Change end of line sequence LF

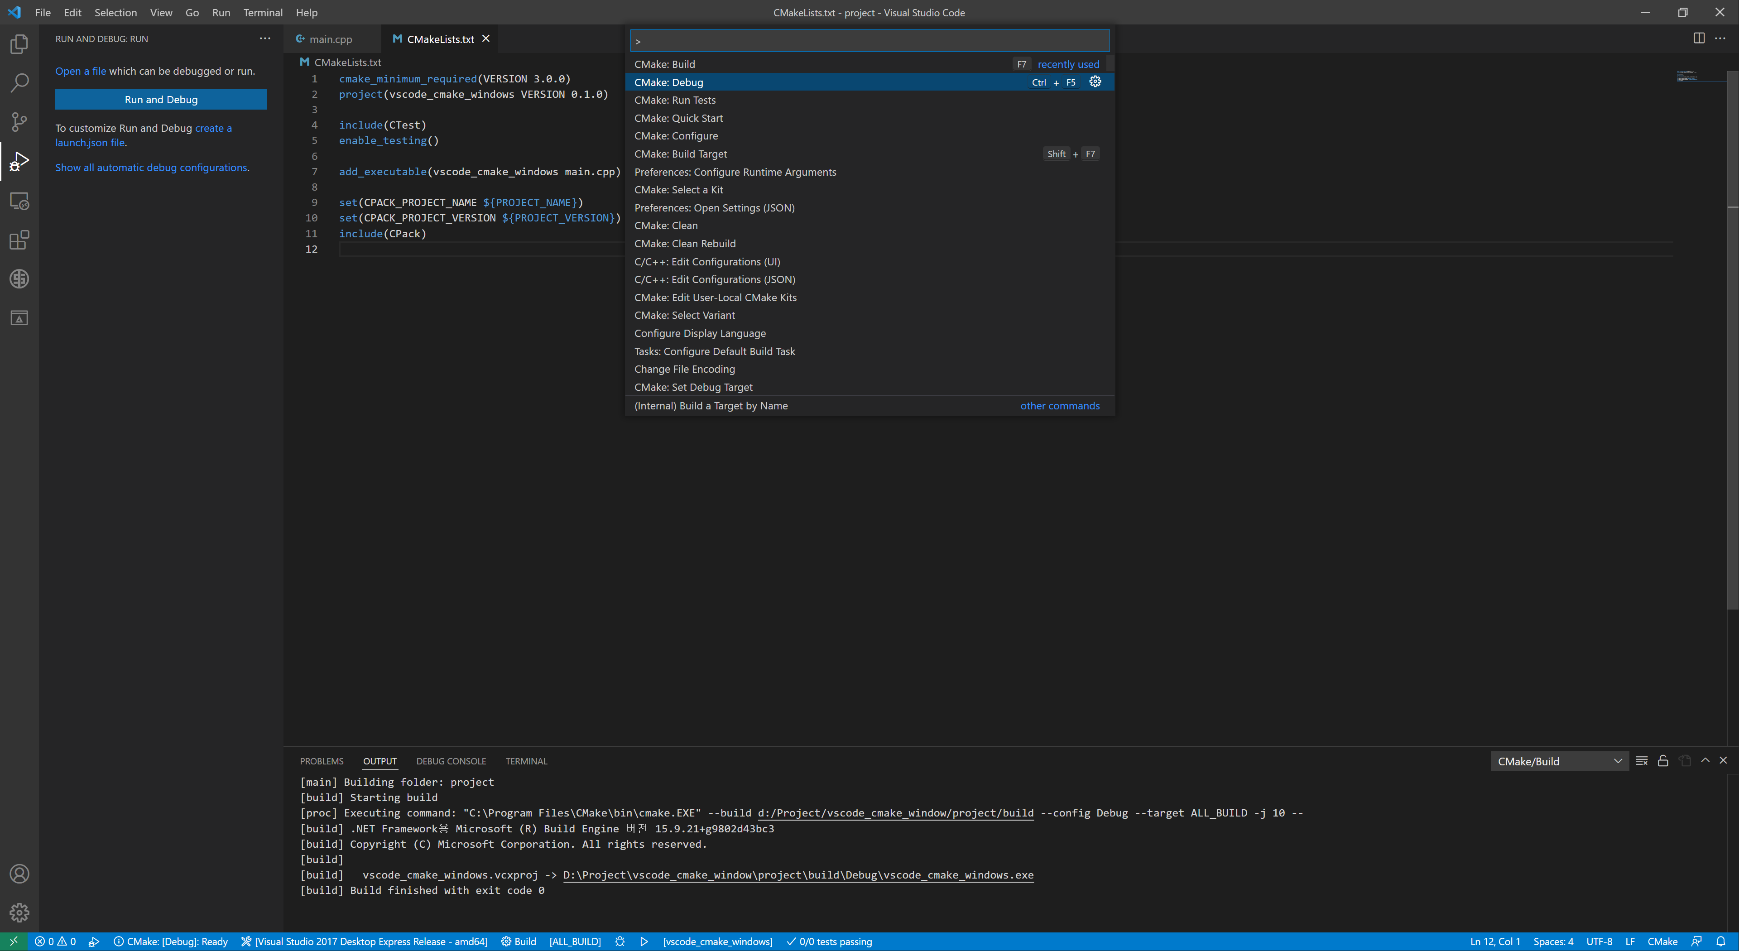click(x=1630, y=941)
